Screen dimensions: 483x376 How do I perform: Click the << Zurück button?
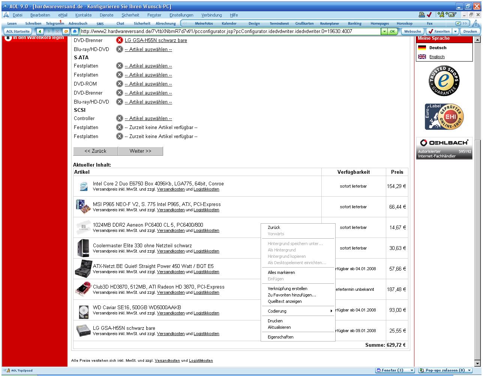click(x=96, y=151)
